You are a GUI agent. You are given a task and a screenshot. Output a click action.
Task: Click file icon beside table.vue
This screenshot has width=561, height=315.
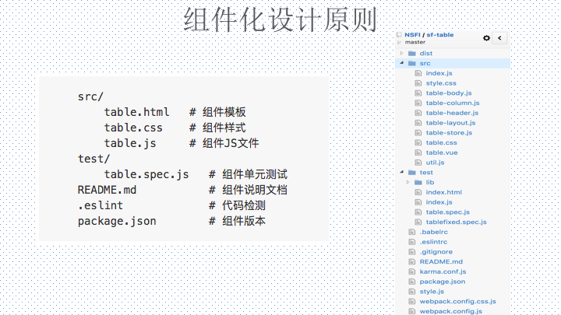pos(418,153)
